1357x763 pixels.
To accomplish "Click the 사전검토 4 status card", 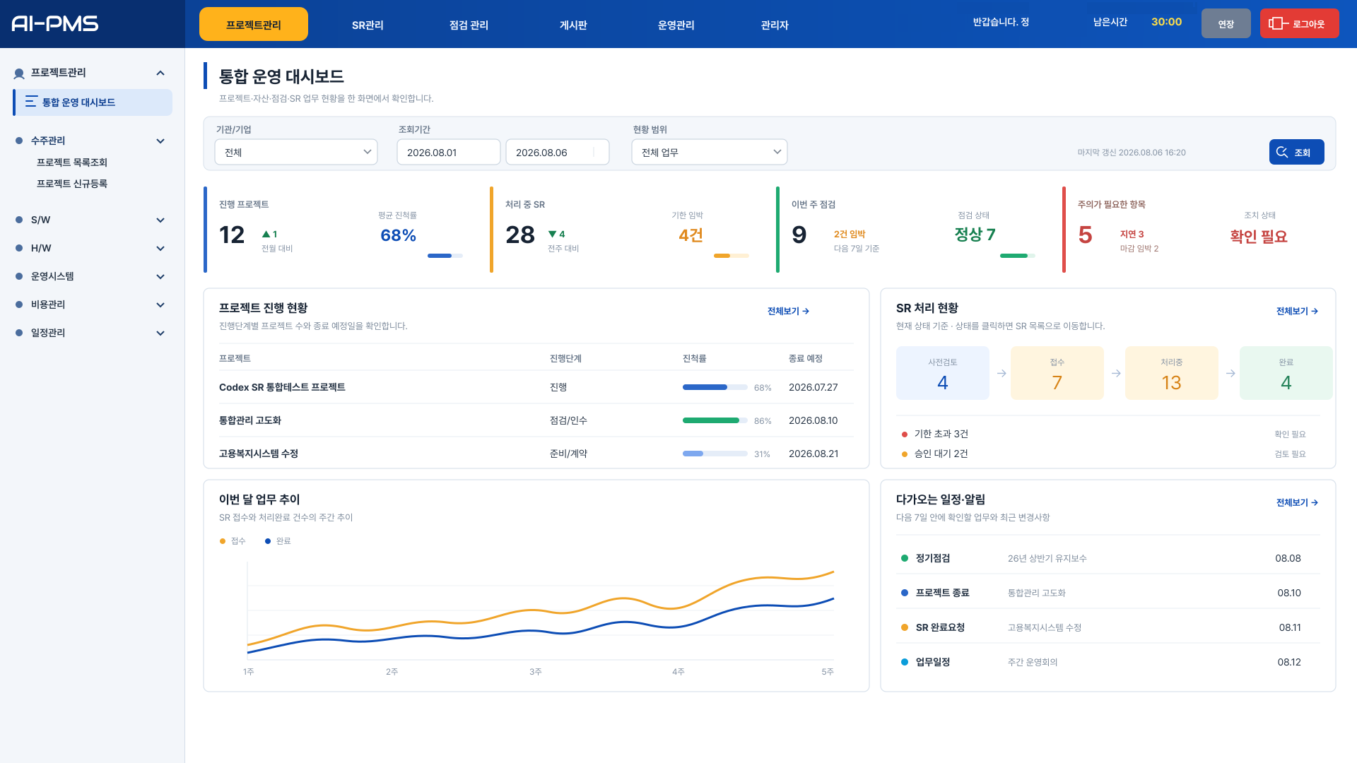I will [942, 373].
